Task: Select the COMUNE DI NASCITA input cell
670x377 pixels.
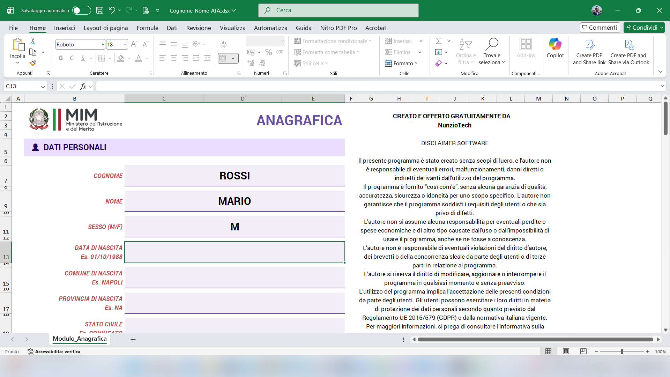Action: [x=234, y=278]
